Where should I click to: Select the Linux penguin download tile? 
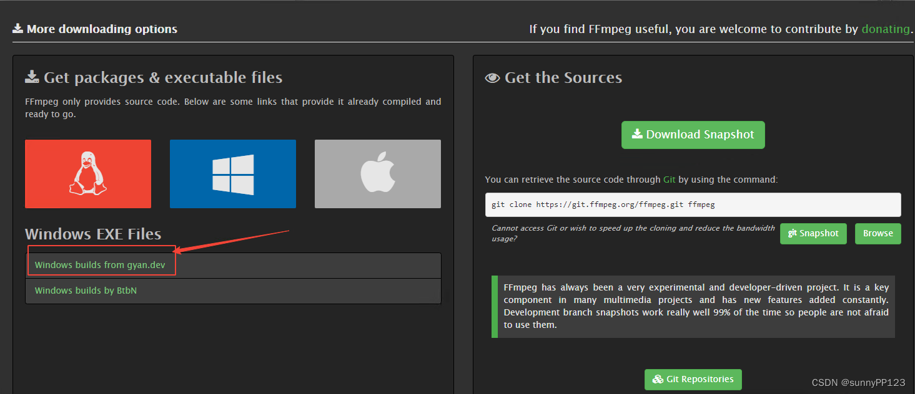pos(88,174)
